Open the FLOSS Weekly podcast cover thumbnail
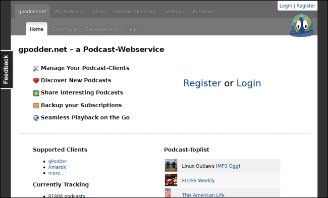The image size is (328, 198). point(171,180)
